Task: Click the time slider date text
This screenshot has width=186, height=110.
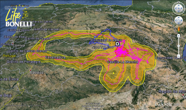Action: [20, 6]
